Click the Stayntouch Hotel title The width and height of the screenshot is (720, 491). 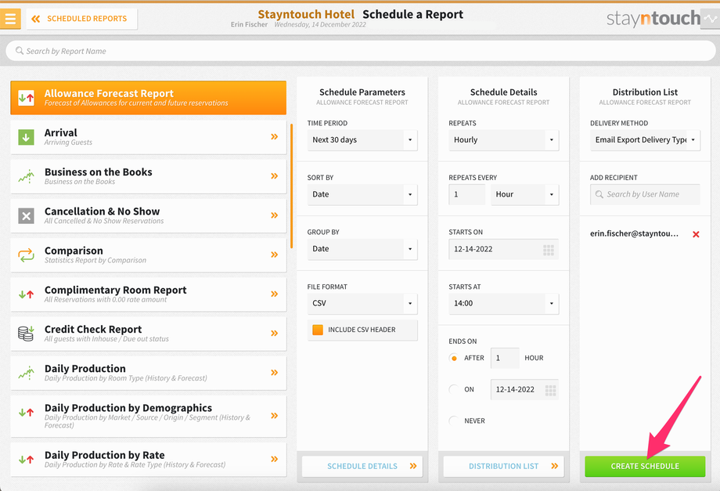[x=306, y=14]
